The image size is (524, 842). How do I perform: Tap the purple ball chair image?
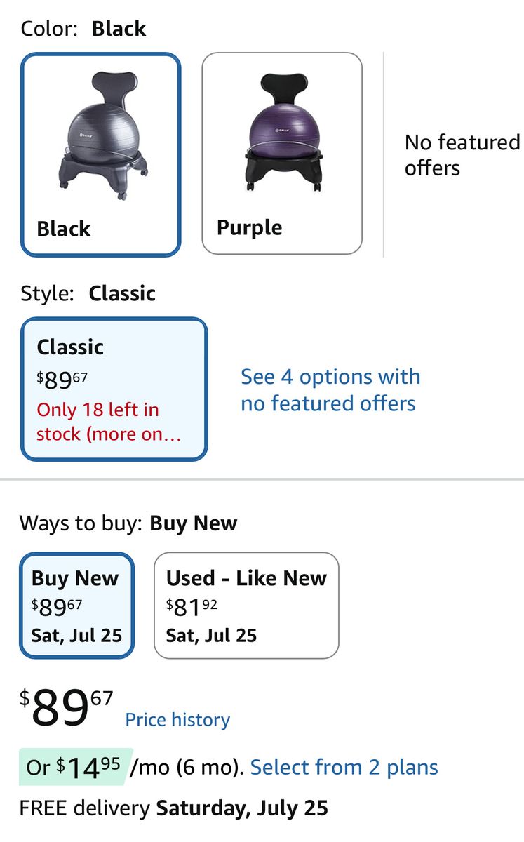tap(281, 132)
